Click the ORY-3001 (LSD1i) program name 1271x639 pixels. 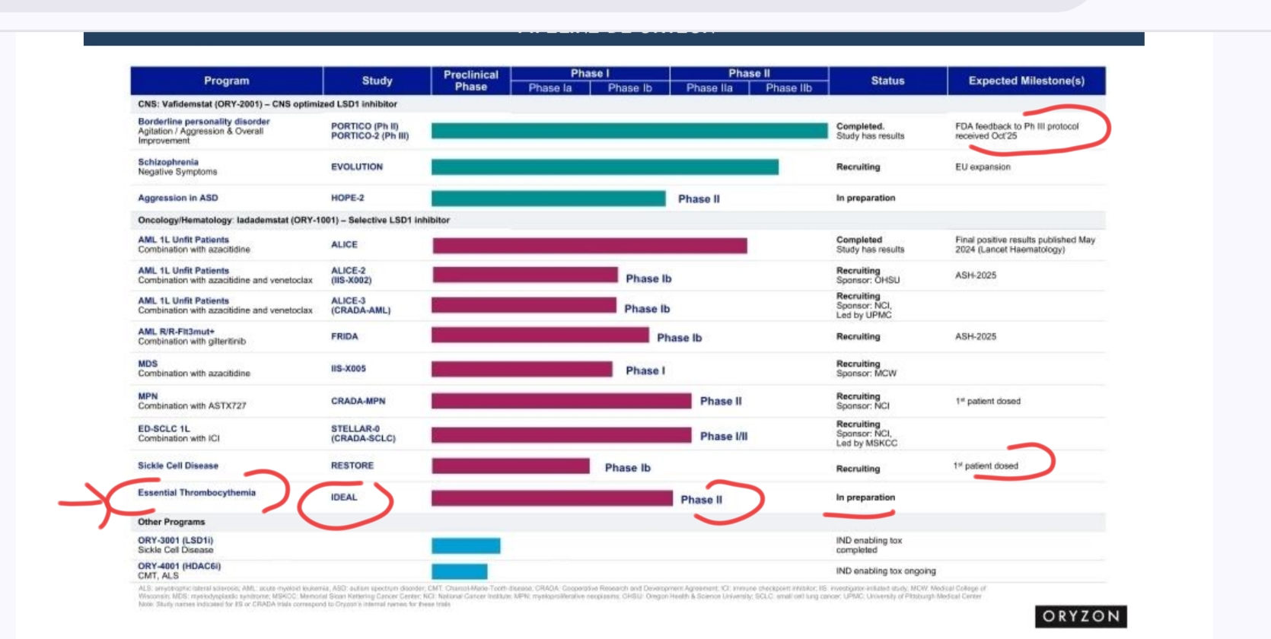176,540
